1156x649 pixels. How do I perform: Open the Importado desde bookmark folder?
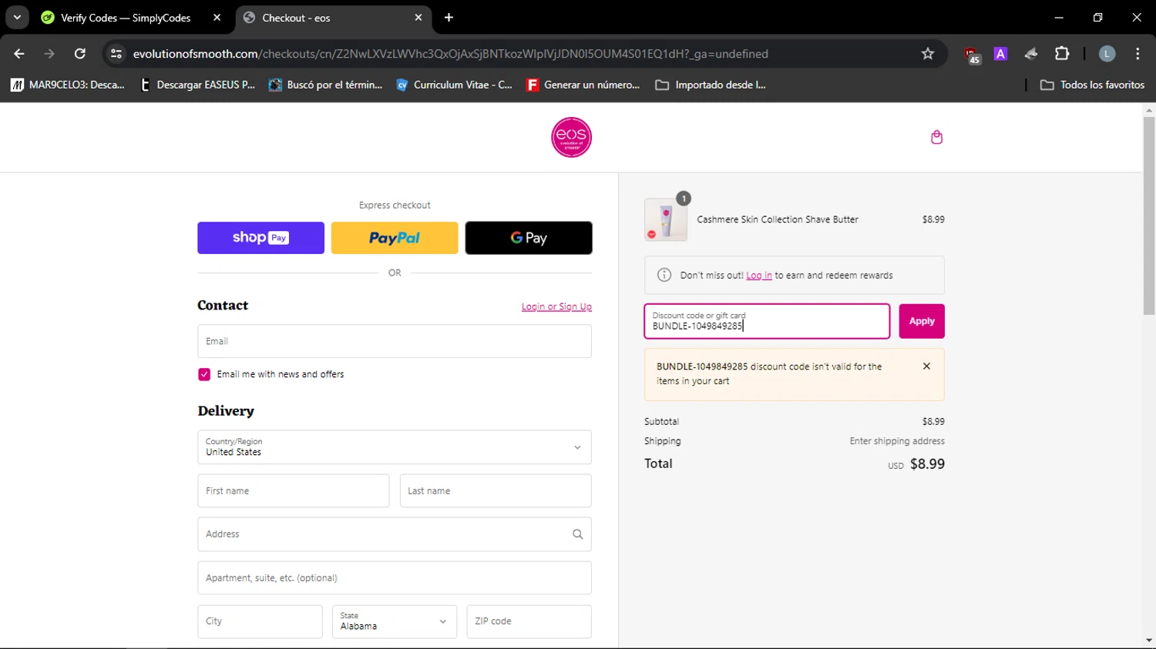click(711, 85)
